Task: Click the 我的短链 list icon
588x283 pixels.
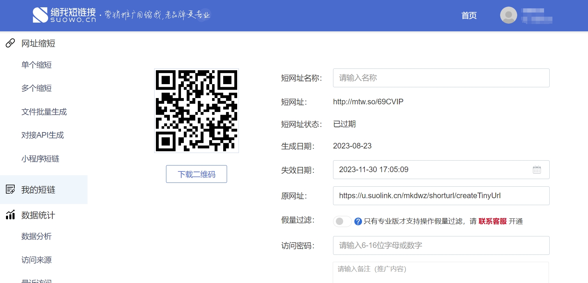Action: (10, 189)
